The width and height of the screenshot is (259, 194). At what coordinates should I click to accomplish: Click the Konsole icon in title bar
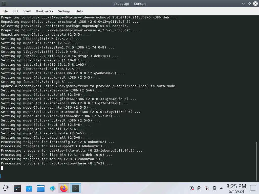[4, 4]
